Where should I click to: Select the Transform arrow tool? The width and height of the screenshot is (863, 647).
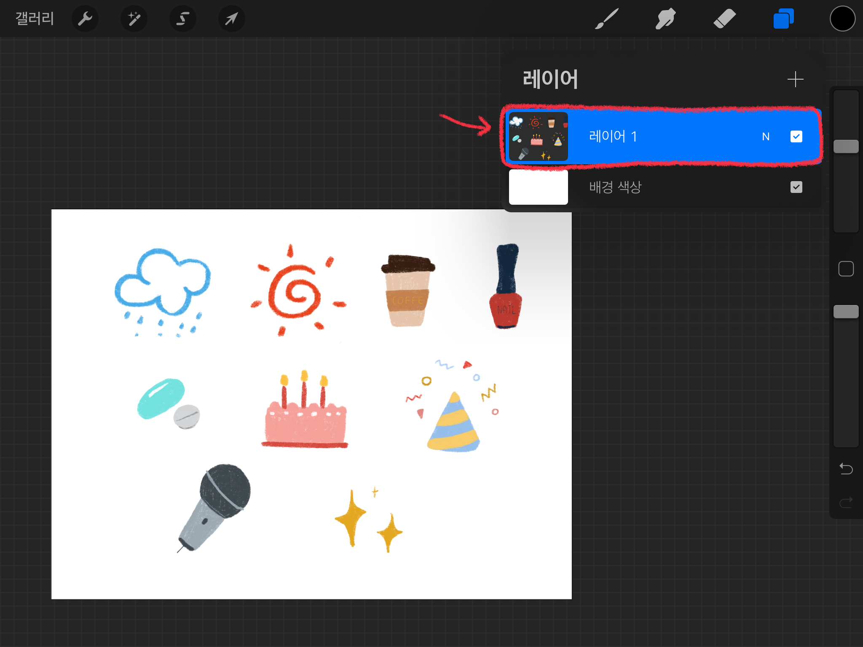231,19
